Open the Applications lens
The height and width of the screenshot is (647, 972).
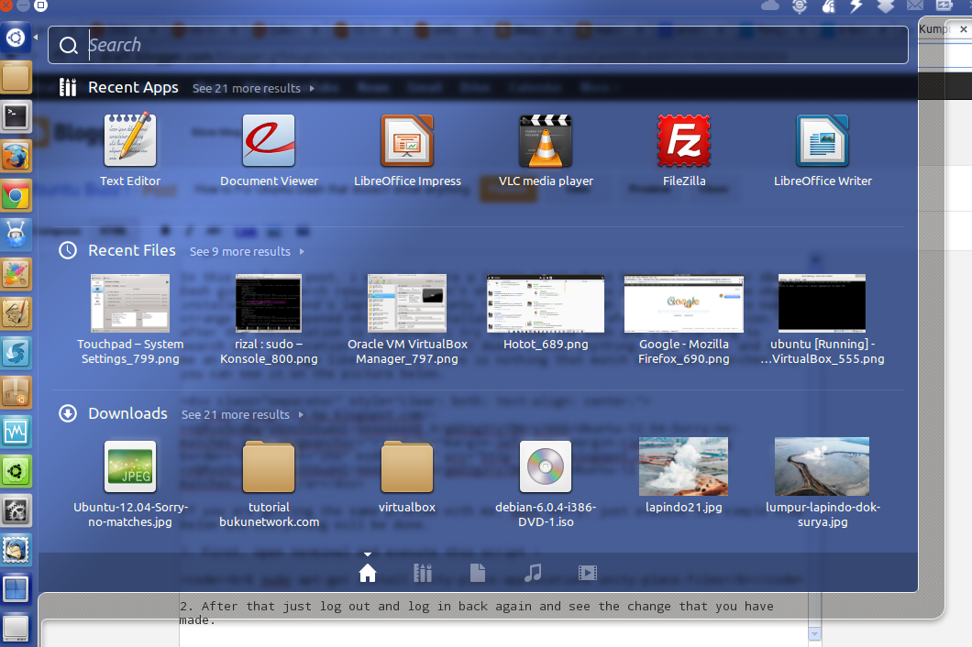pos(423,571)
